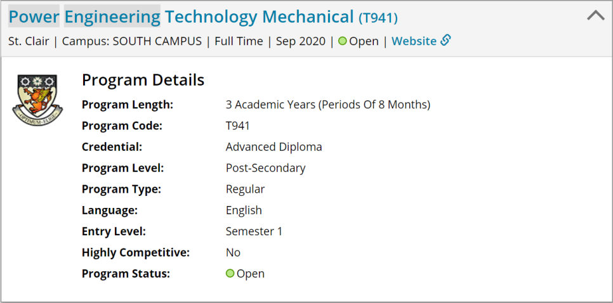This screenshot has width=613, height=303.
Task: Collapse the program card using the chevron arrow
Action: [x=596, y=16]
